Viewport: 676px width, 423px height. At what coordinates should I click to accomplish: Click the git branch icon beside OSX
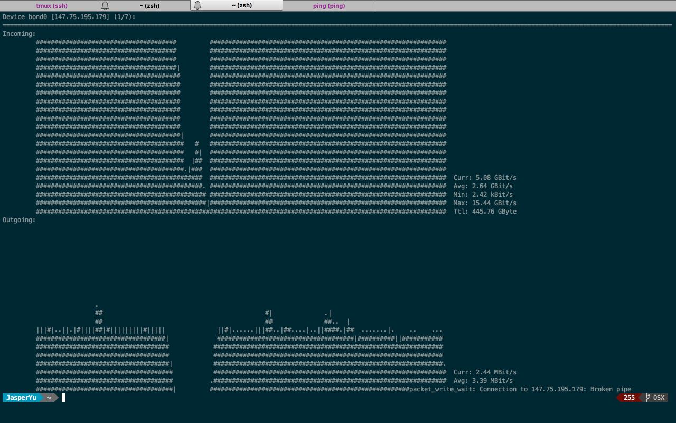[647, 398]
